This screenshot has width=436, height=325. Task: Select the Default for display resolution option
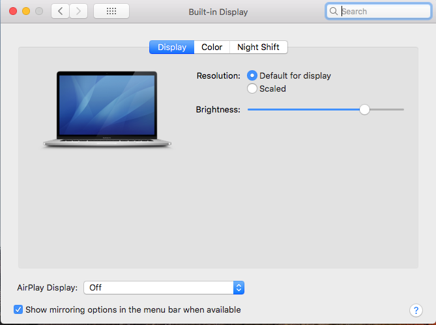click(x=252, y=75)
